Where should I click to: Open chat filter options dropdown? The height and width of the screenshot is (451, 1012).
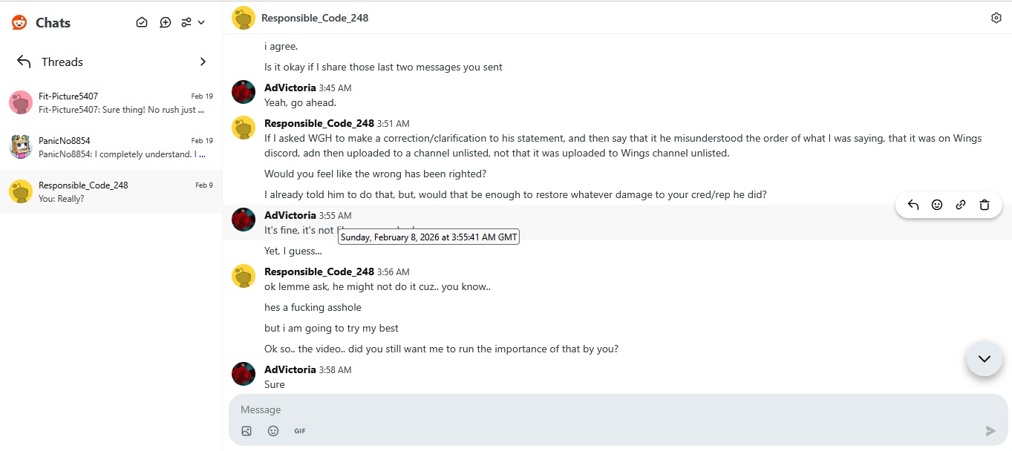193,23
